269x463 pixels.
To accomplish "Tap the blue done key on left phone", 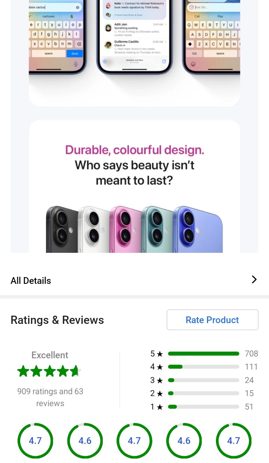I will tap(75, 53).
